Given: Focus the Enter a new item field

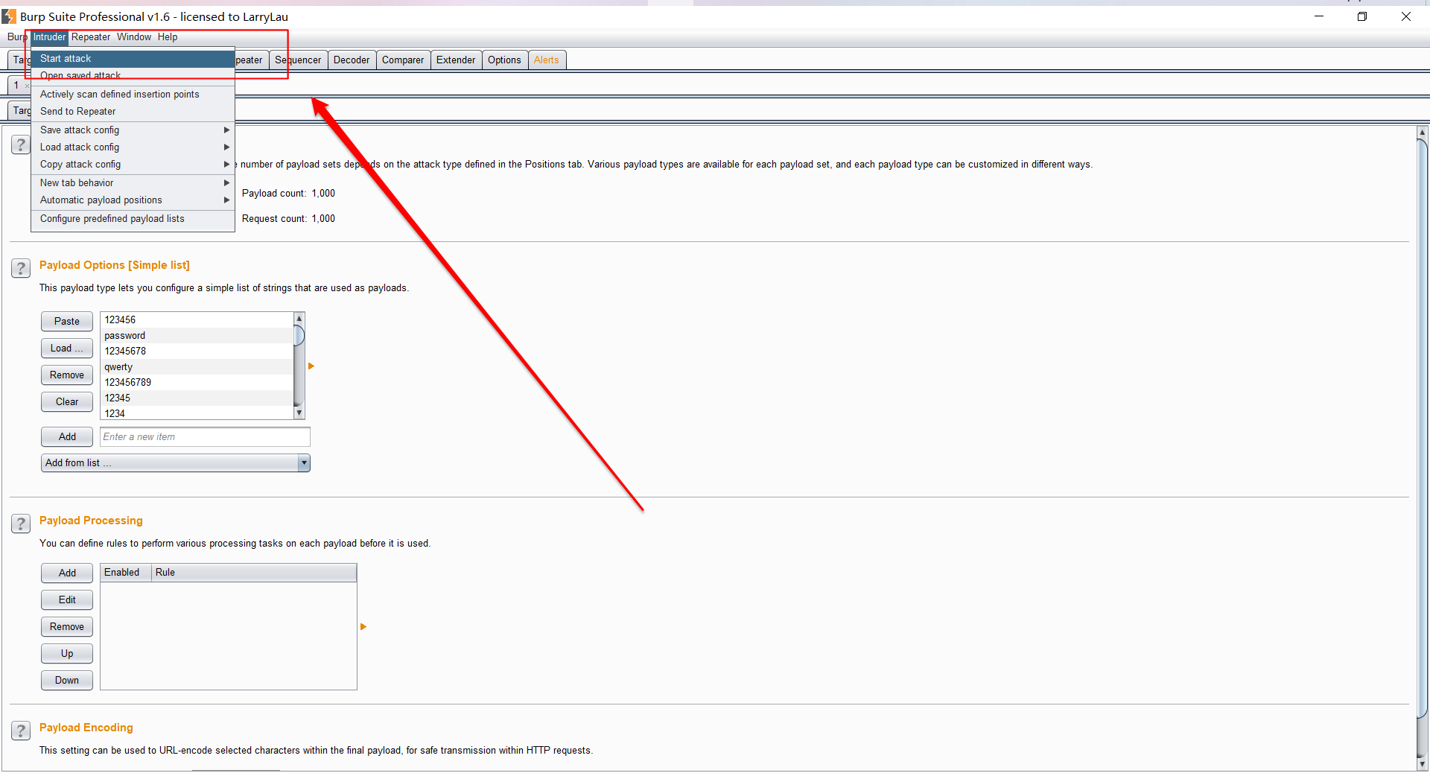Looking at the screenshot, I should click(205, 437).
